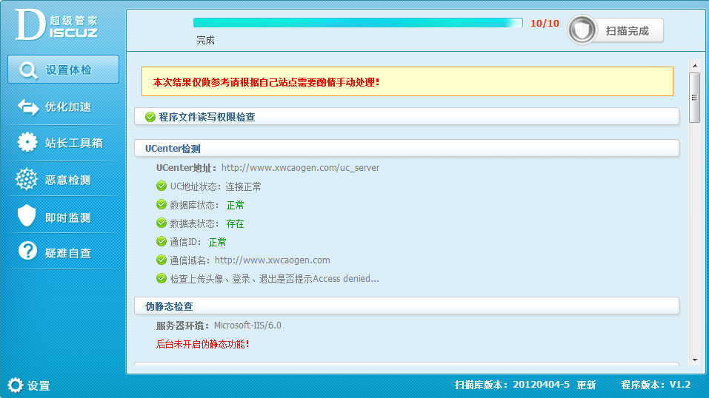The height and width of the screenshot is (398, 709).
Task: Click the Discuz 超级管家 logo
Action: coord(56,25)
